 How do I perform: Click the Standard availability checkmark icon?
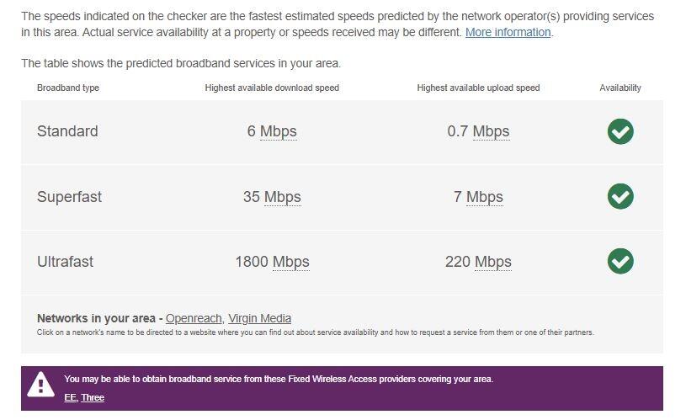[x=620, y=131]
